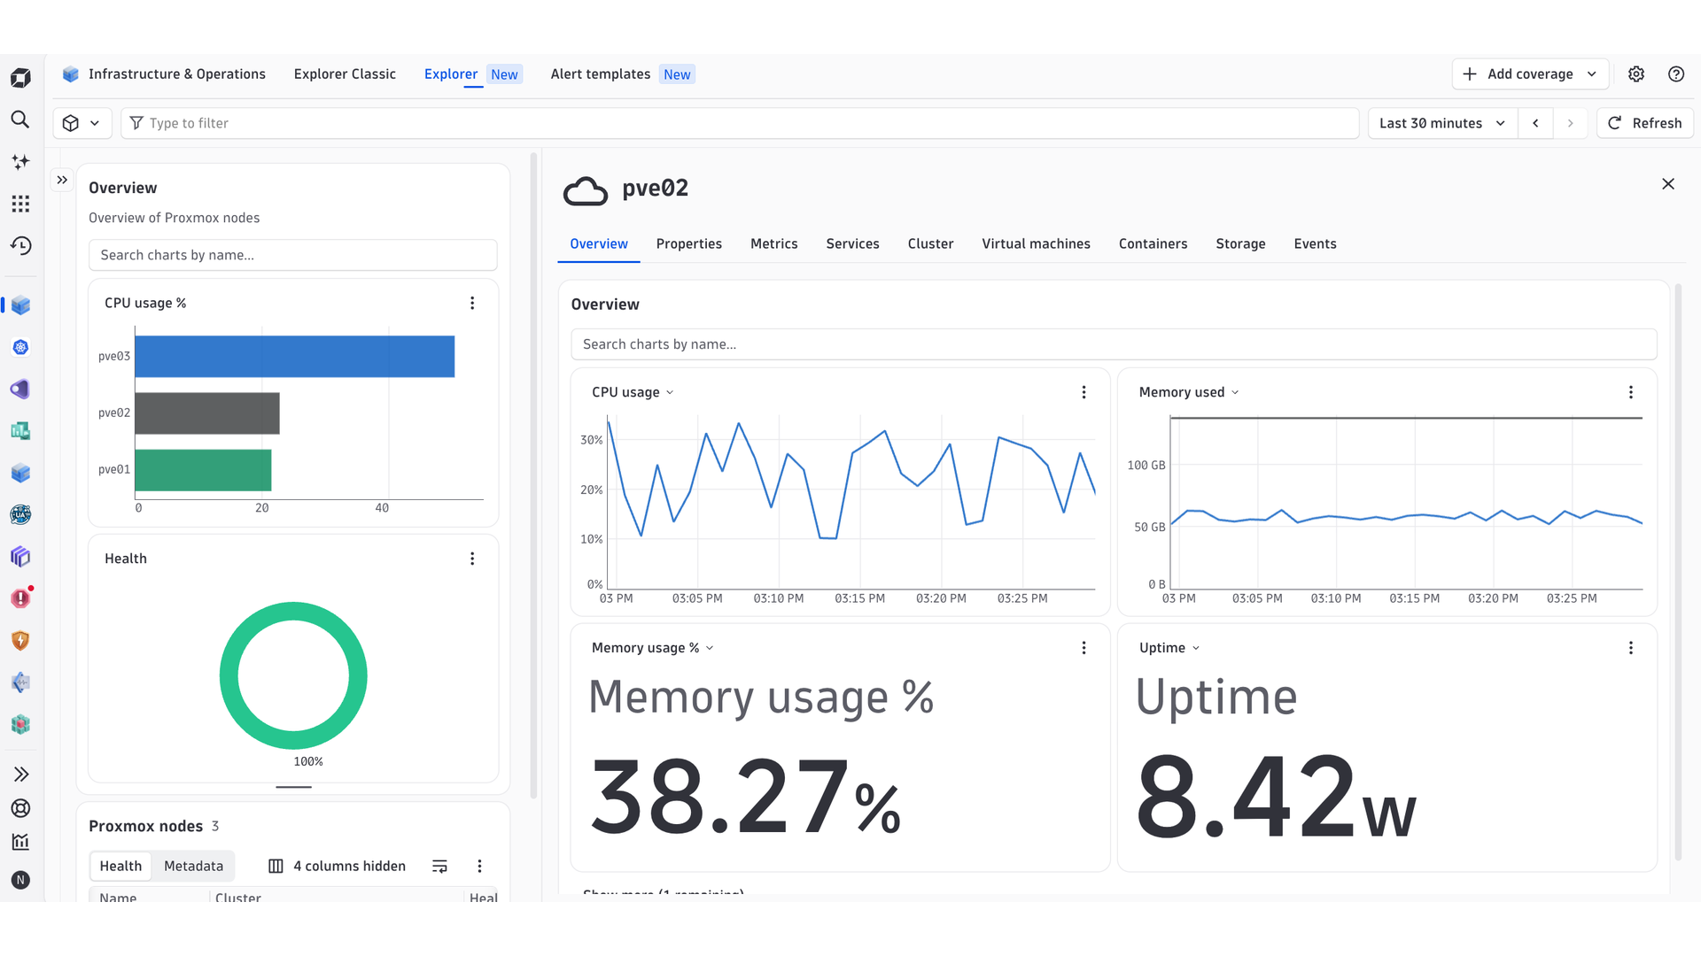The image size is (1701, 956).
Task: Open the recent history clock icon
Action: pyautogui.click(x=20, y=245)
